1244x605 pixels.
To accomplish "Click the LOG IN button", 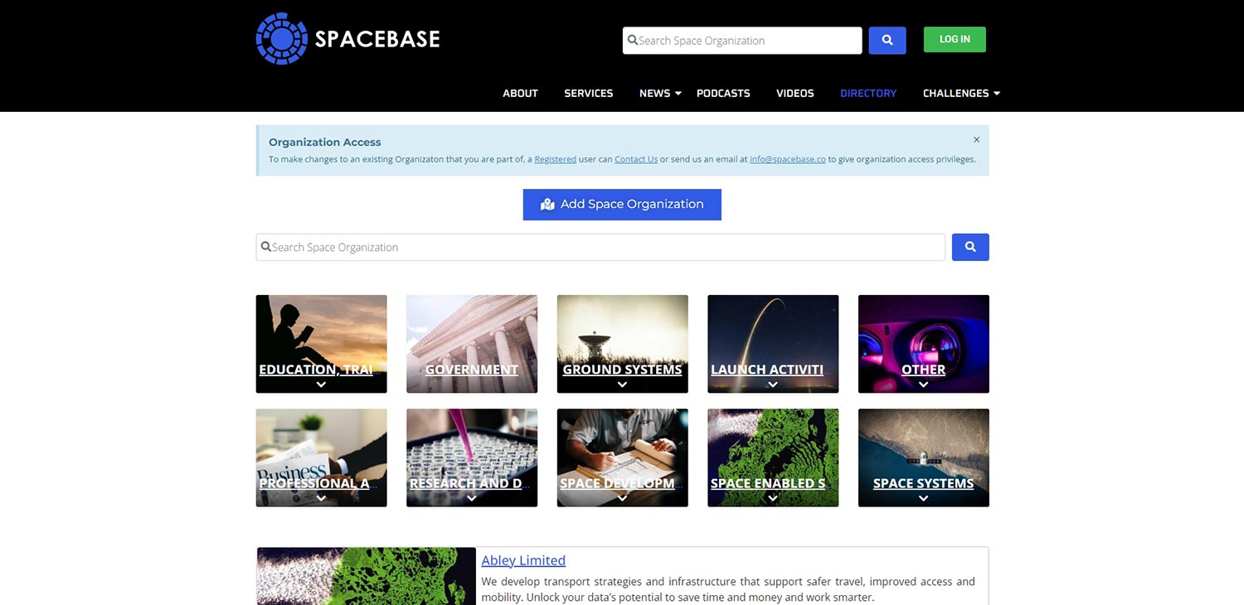I will pyautogui.click(x=954, y=39).
